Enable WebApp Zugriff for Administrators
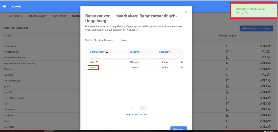Viewport: 278px width, 132px height. point(227,52)
